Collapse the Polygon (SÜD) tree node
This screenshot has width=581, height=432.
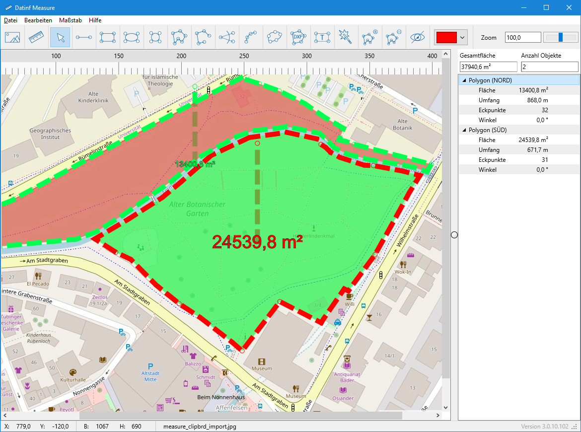pos(464,130)
